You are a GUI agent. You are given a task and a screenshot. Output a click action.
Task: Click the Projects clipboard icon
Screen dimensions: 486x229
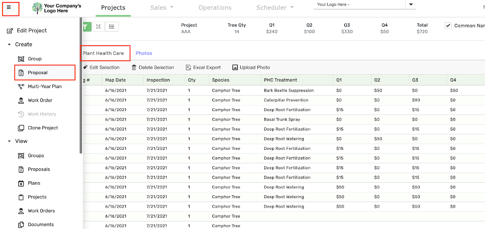pos(21,197)
